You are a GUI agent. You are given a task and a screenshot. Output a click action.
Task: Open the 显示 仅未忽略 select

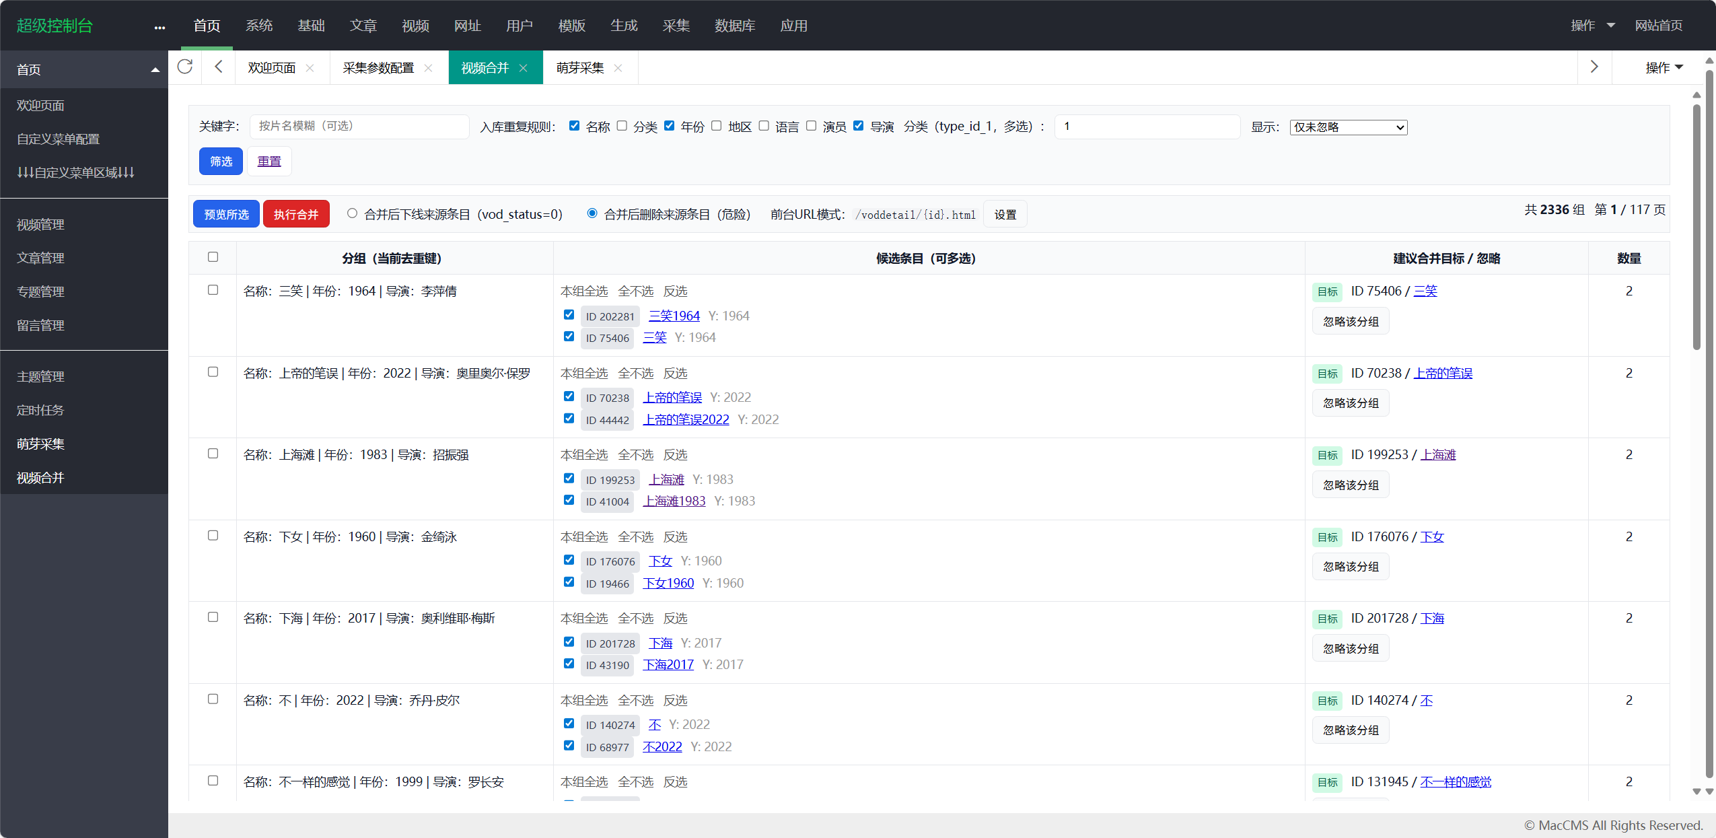point(1348,127)
